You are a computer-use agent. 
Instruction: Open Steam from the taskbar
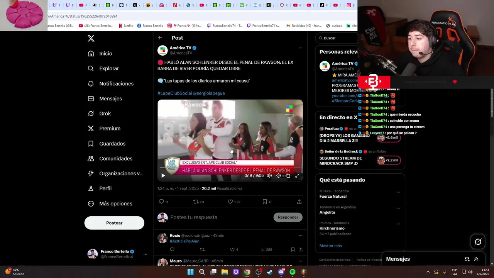coord(269,272)
